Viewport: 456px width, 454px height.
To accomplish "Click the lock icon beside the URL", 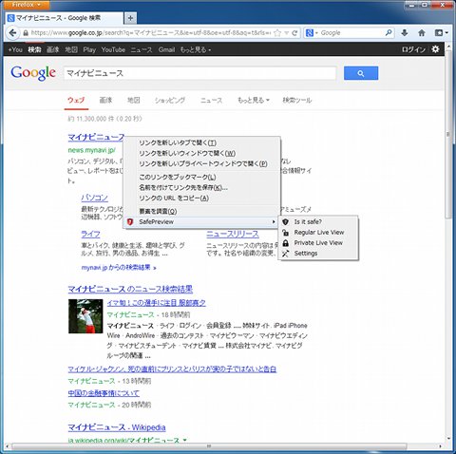I will [x=26, y=33].
